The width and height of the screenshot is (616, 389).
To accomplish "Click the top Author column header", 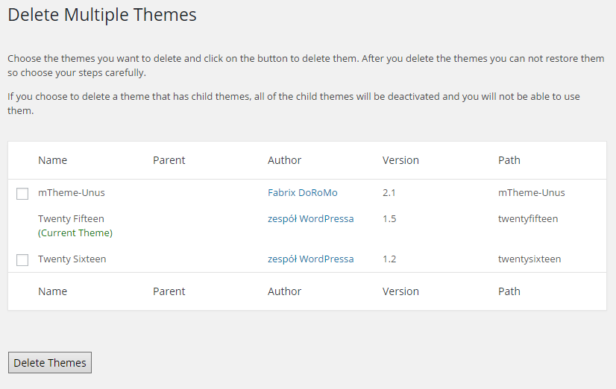I will click(284, 160).
